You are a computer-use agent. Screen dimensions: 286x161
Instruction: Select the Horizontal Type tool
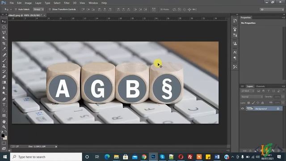click(4, 105)
